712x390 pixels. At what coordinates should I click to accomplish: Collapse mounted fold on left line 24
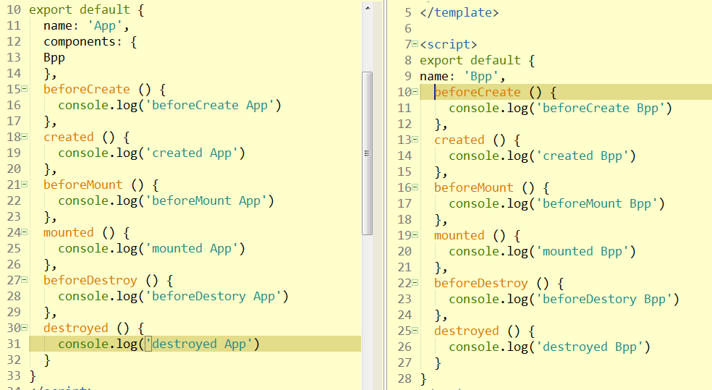coord(25,232)
